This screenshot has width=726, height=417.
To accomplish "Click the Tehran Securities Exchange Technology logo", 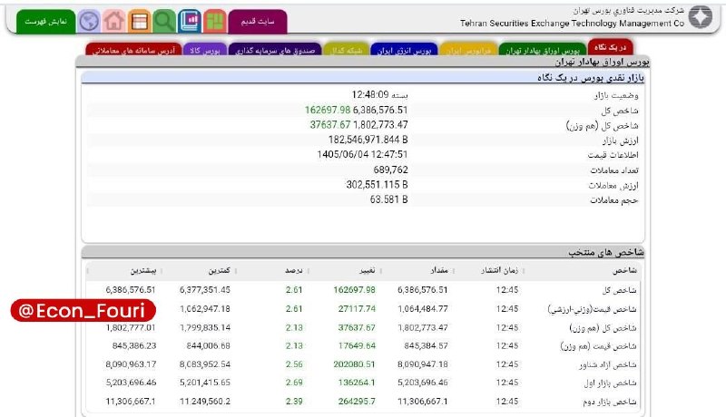I will [x=700, y=17].
